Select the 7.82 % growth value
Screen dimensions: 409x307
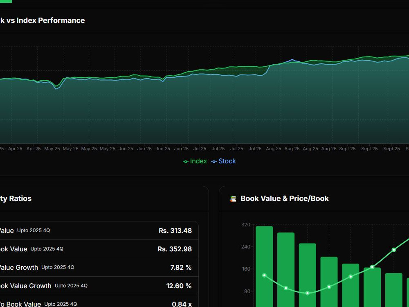(181, 267)
